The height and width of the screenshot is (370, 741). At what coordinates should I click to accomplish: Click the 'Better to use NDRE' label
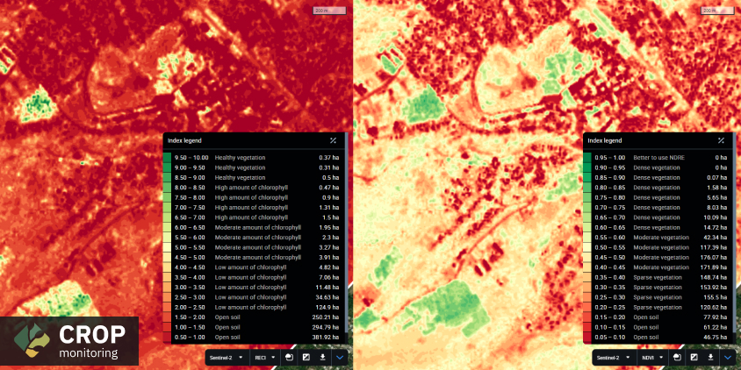pos(658,158)
